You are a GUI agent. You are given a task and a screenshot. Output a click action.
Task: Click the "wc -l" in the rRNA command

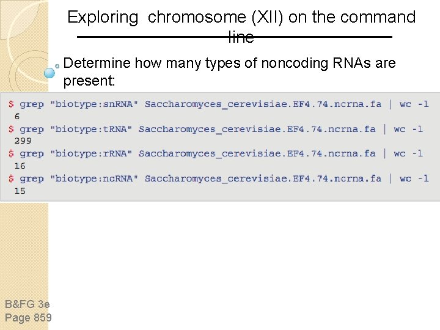408,153
